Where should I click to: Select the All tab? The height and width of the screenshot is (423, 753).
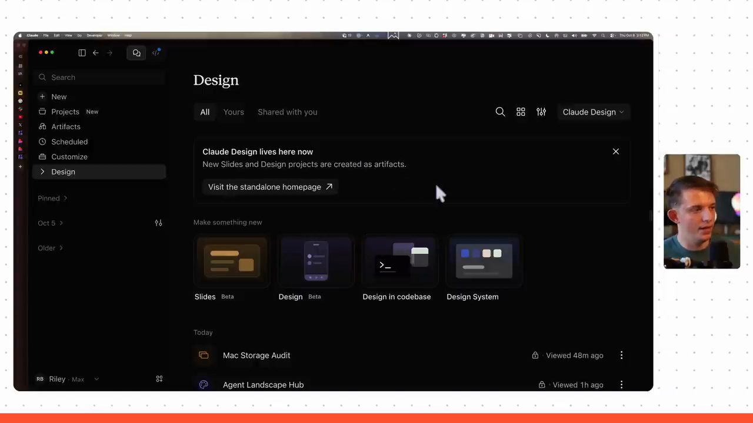205,112
